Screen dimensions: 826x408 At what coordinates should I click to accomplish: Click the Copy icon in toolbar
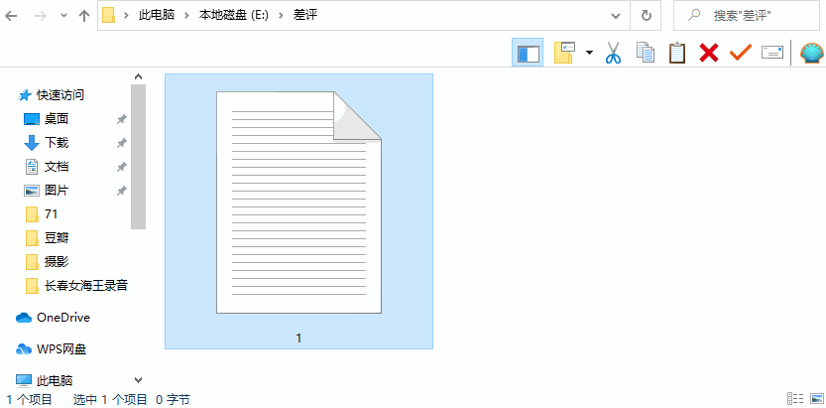(645, 53)
